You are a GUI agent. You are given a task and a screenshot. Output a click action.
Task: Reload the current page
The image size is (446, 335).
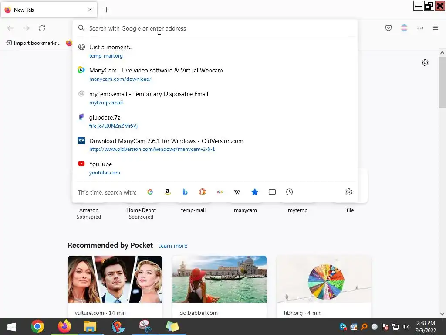[42, 28]
